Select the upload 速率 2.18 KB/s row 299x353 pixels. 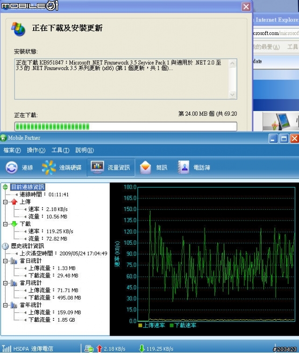(x=48, y=209)
